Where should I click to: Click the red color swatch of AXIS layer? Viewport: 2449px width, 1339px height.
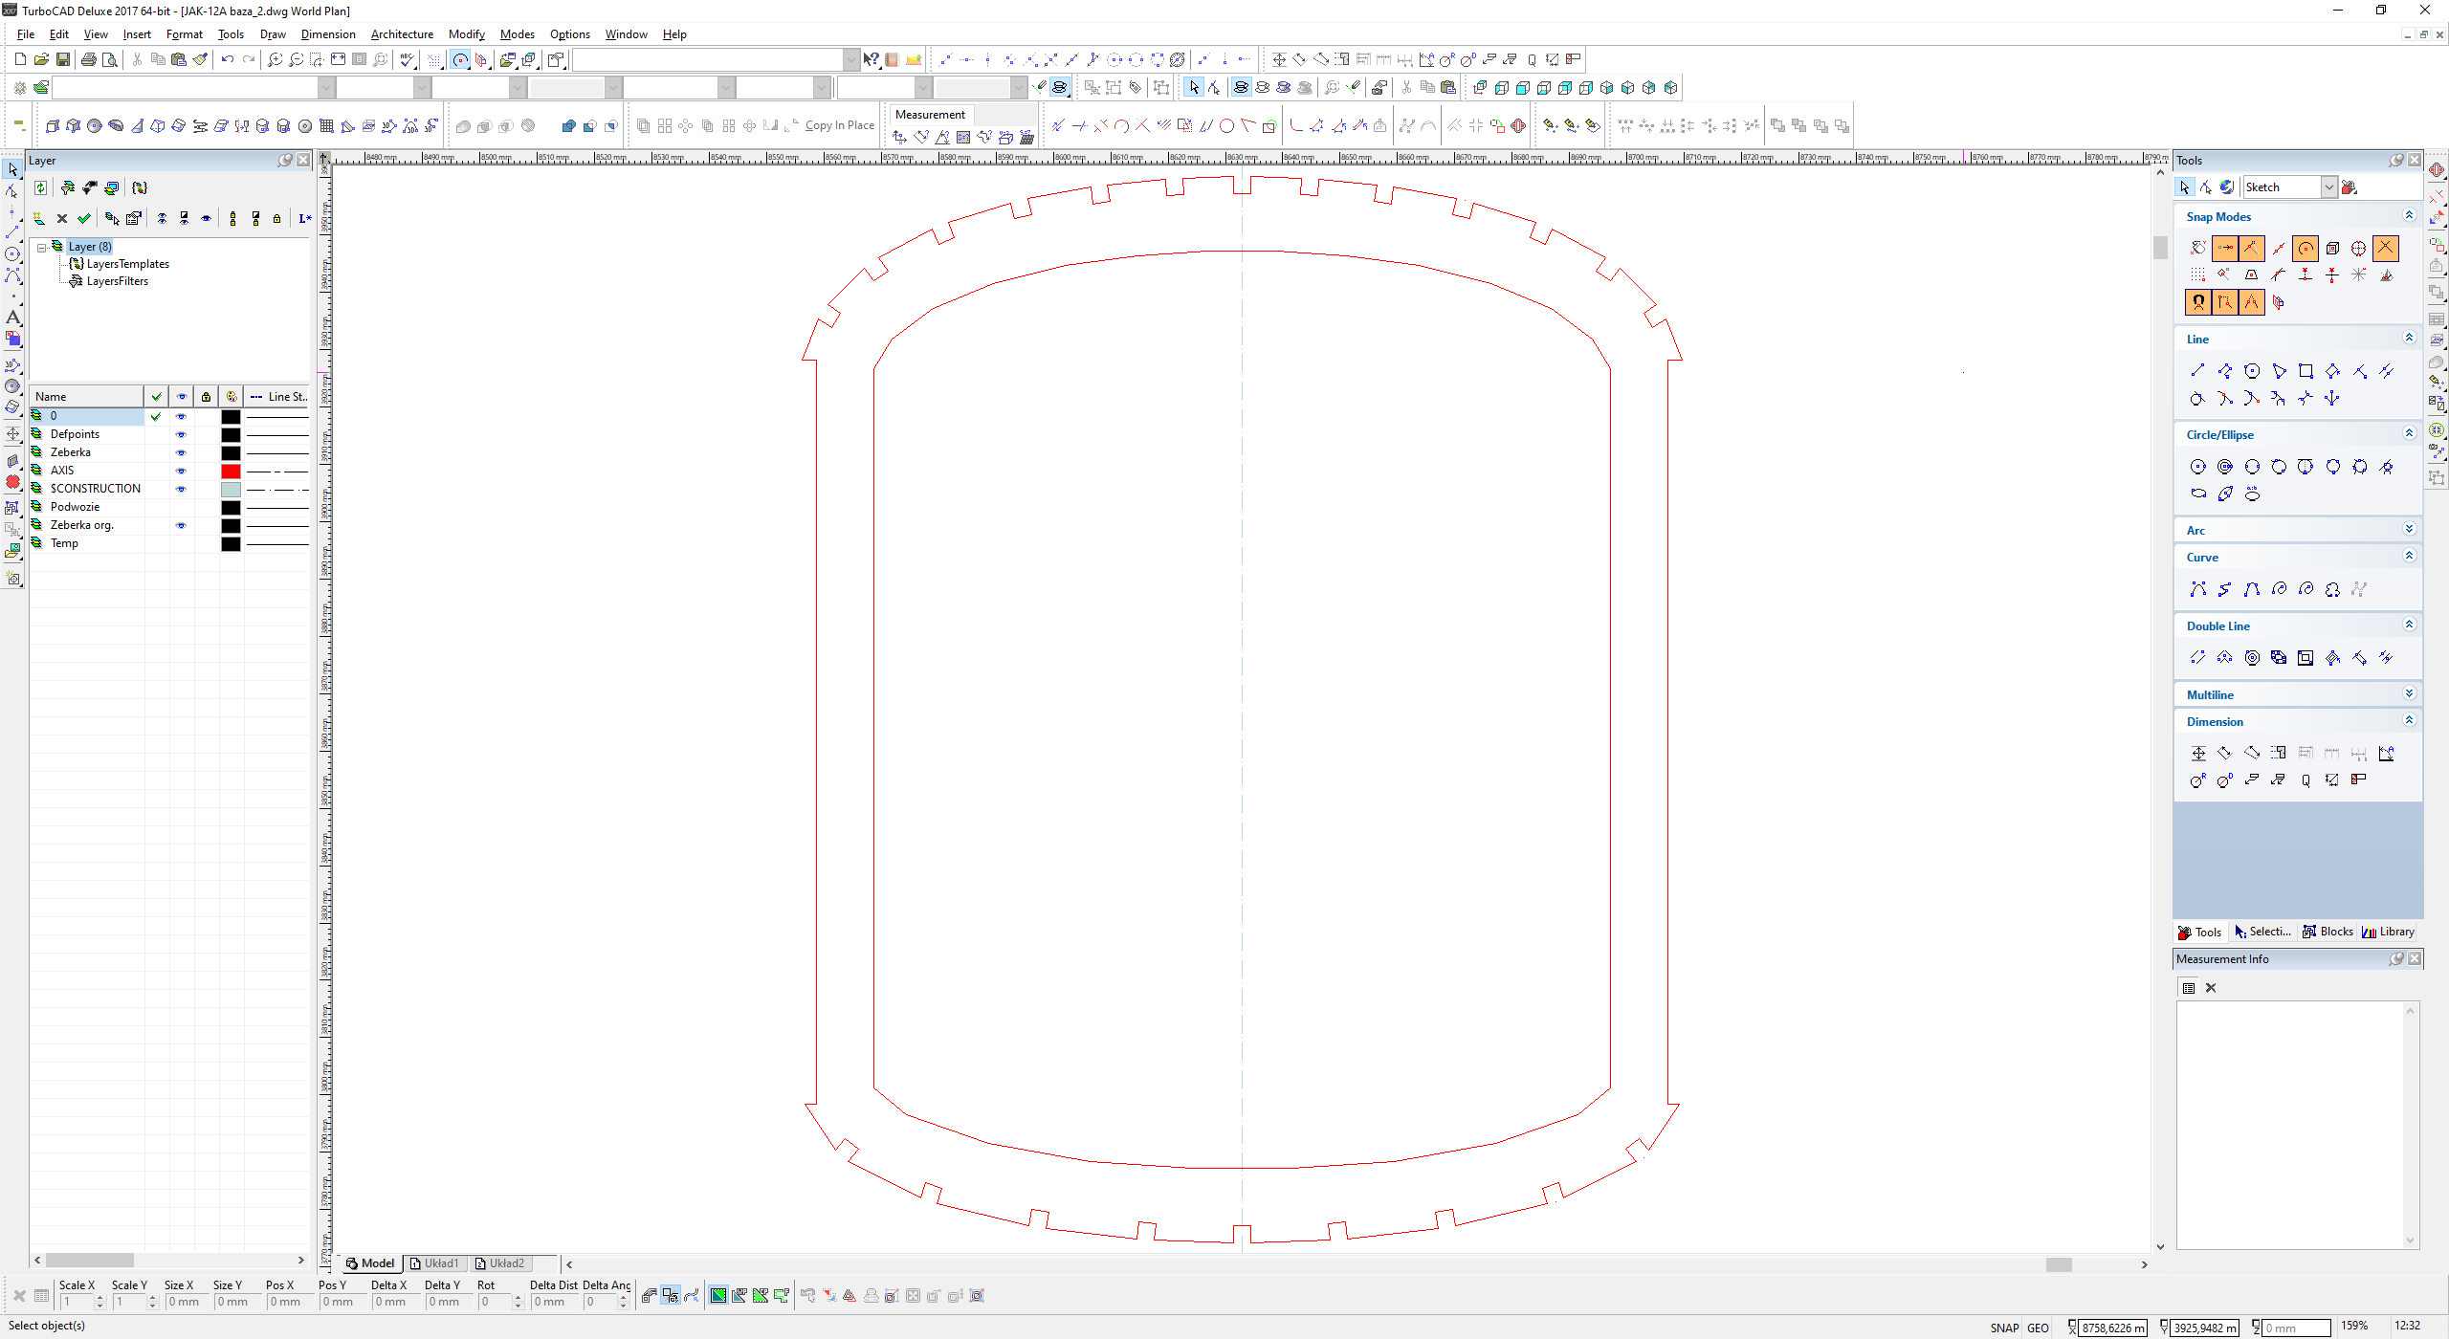tap(231, 471)
